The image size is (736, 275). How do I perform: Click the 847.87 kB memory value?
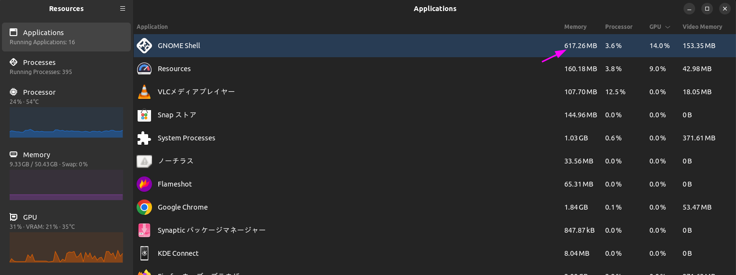579,230
